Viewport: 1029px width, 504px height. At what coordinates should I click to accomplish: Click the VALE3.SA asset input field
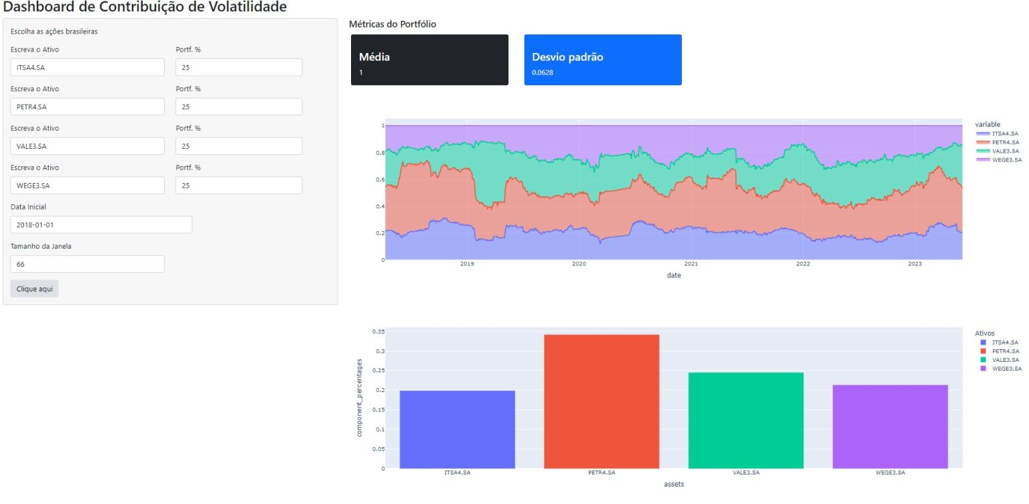(87, 146)
